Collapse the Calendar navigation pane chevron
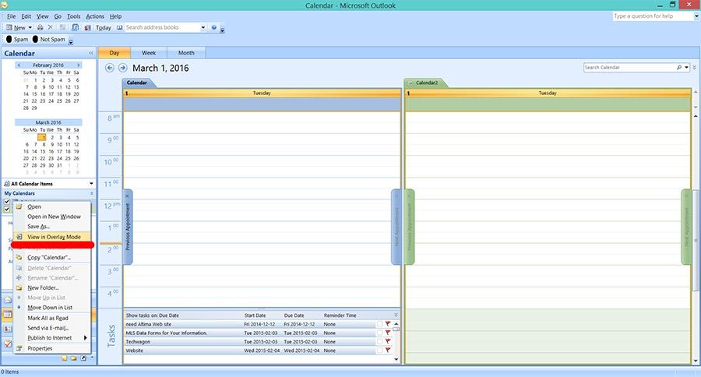Image resolution: width=701 pixels, height=377 pixels. coord(91,53)
